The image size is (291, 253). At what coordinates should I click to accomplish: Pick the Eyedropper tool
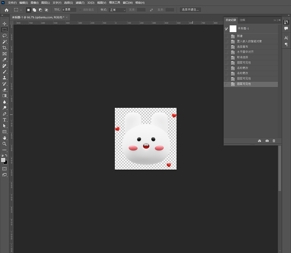(x=4, y=60)
